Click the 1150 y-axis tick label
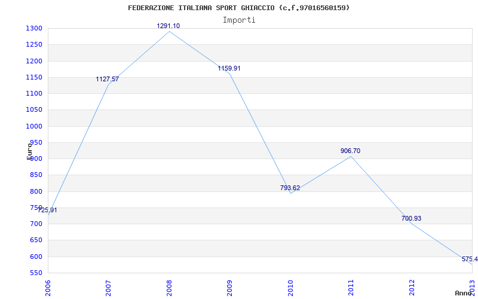Image resolution: width=478 pixels, height=299 pixels. coord(35,78)
